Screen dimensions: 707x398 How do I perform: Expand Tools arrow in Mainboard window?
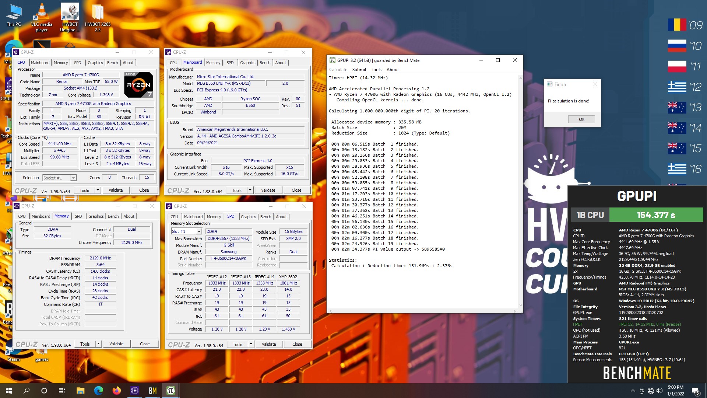pyautogui.click(x=250, y=190)
